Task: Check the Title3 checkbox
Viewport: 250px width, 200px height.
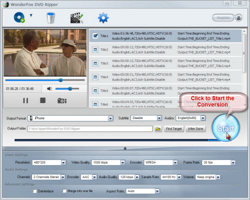Action: tap(95, 63)
